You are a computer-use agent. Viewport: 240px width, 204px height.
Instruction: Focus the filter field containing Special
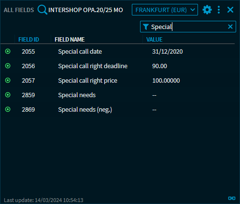(x=188, y=27)
